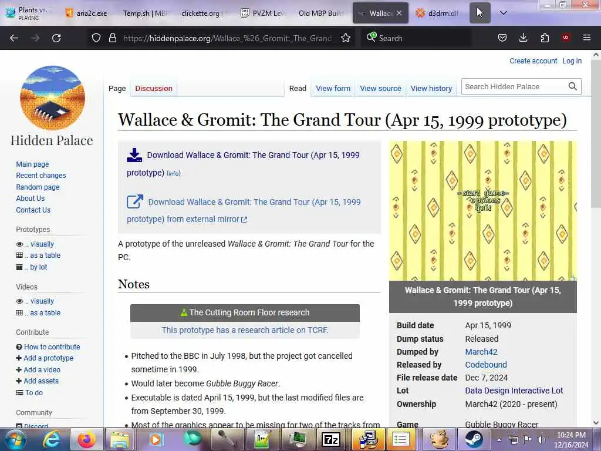Open the Hidden Palace logo image

click(52, 98)
